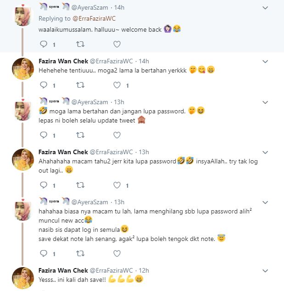The width and height of the screenshot is (284, 291).
Task: Click the 14h timestamp on the @AyeraSzam tweet
Action: click(119, 8)
